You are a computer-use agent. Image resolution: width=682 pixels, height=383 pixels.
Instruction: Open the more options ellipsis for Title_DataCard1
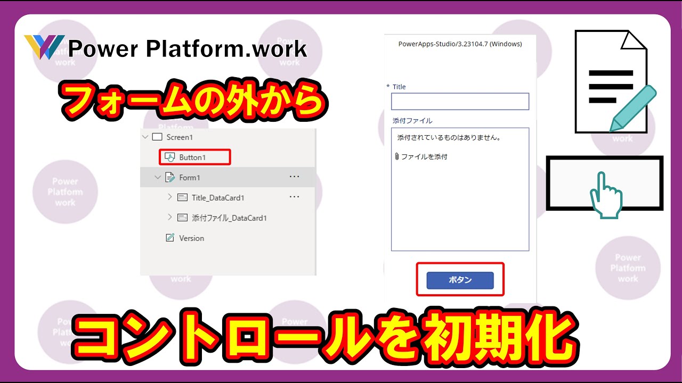click(x=294, y=197)
